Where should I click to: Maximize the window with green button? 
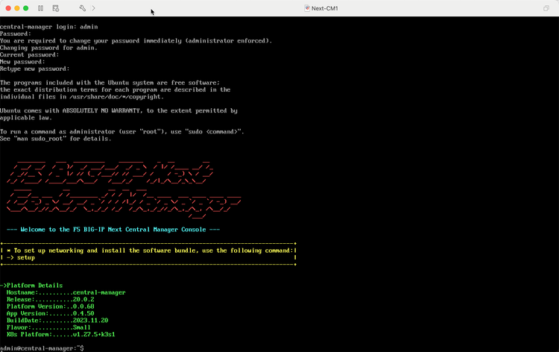point(25,8)
